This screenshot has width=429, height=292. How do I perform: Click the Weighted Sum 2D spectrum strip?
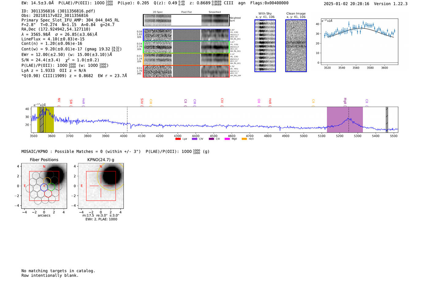(186, 20)
